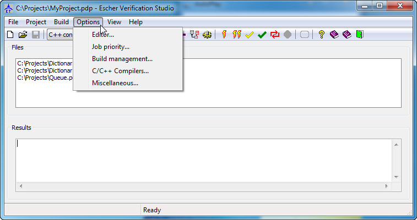Click the Open folder toolbar icon
The image size is (417, 220).
pos(23,35)
